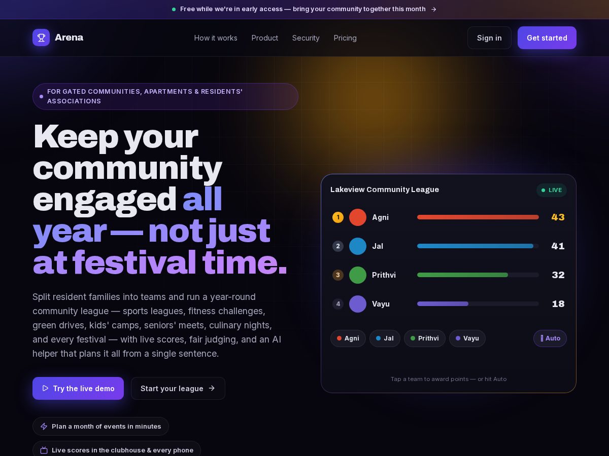The width and height of the screenshot is (609, 456).
Task: Click the gated communities tagline pill
Action: [165, 96]
